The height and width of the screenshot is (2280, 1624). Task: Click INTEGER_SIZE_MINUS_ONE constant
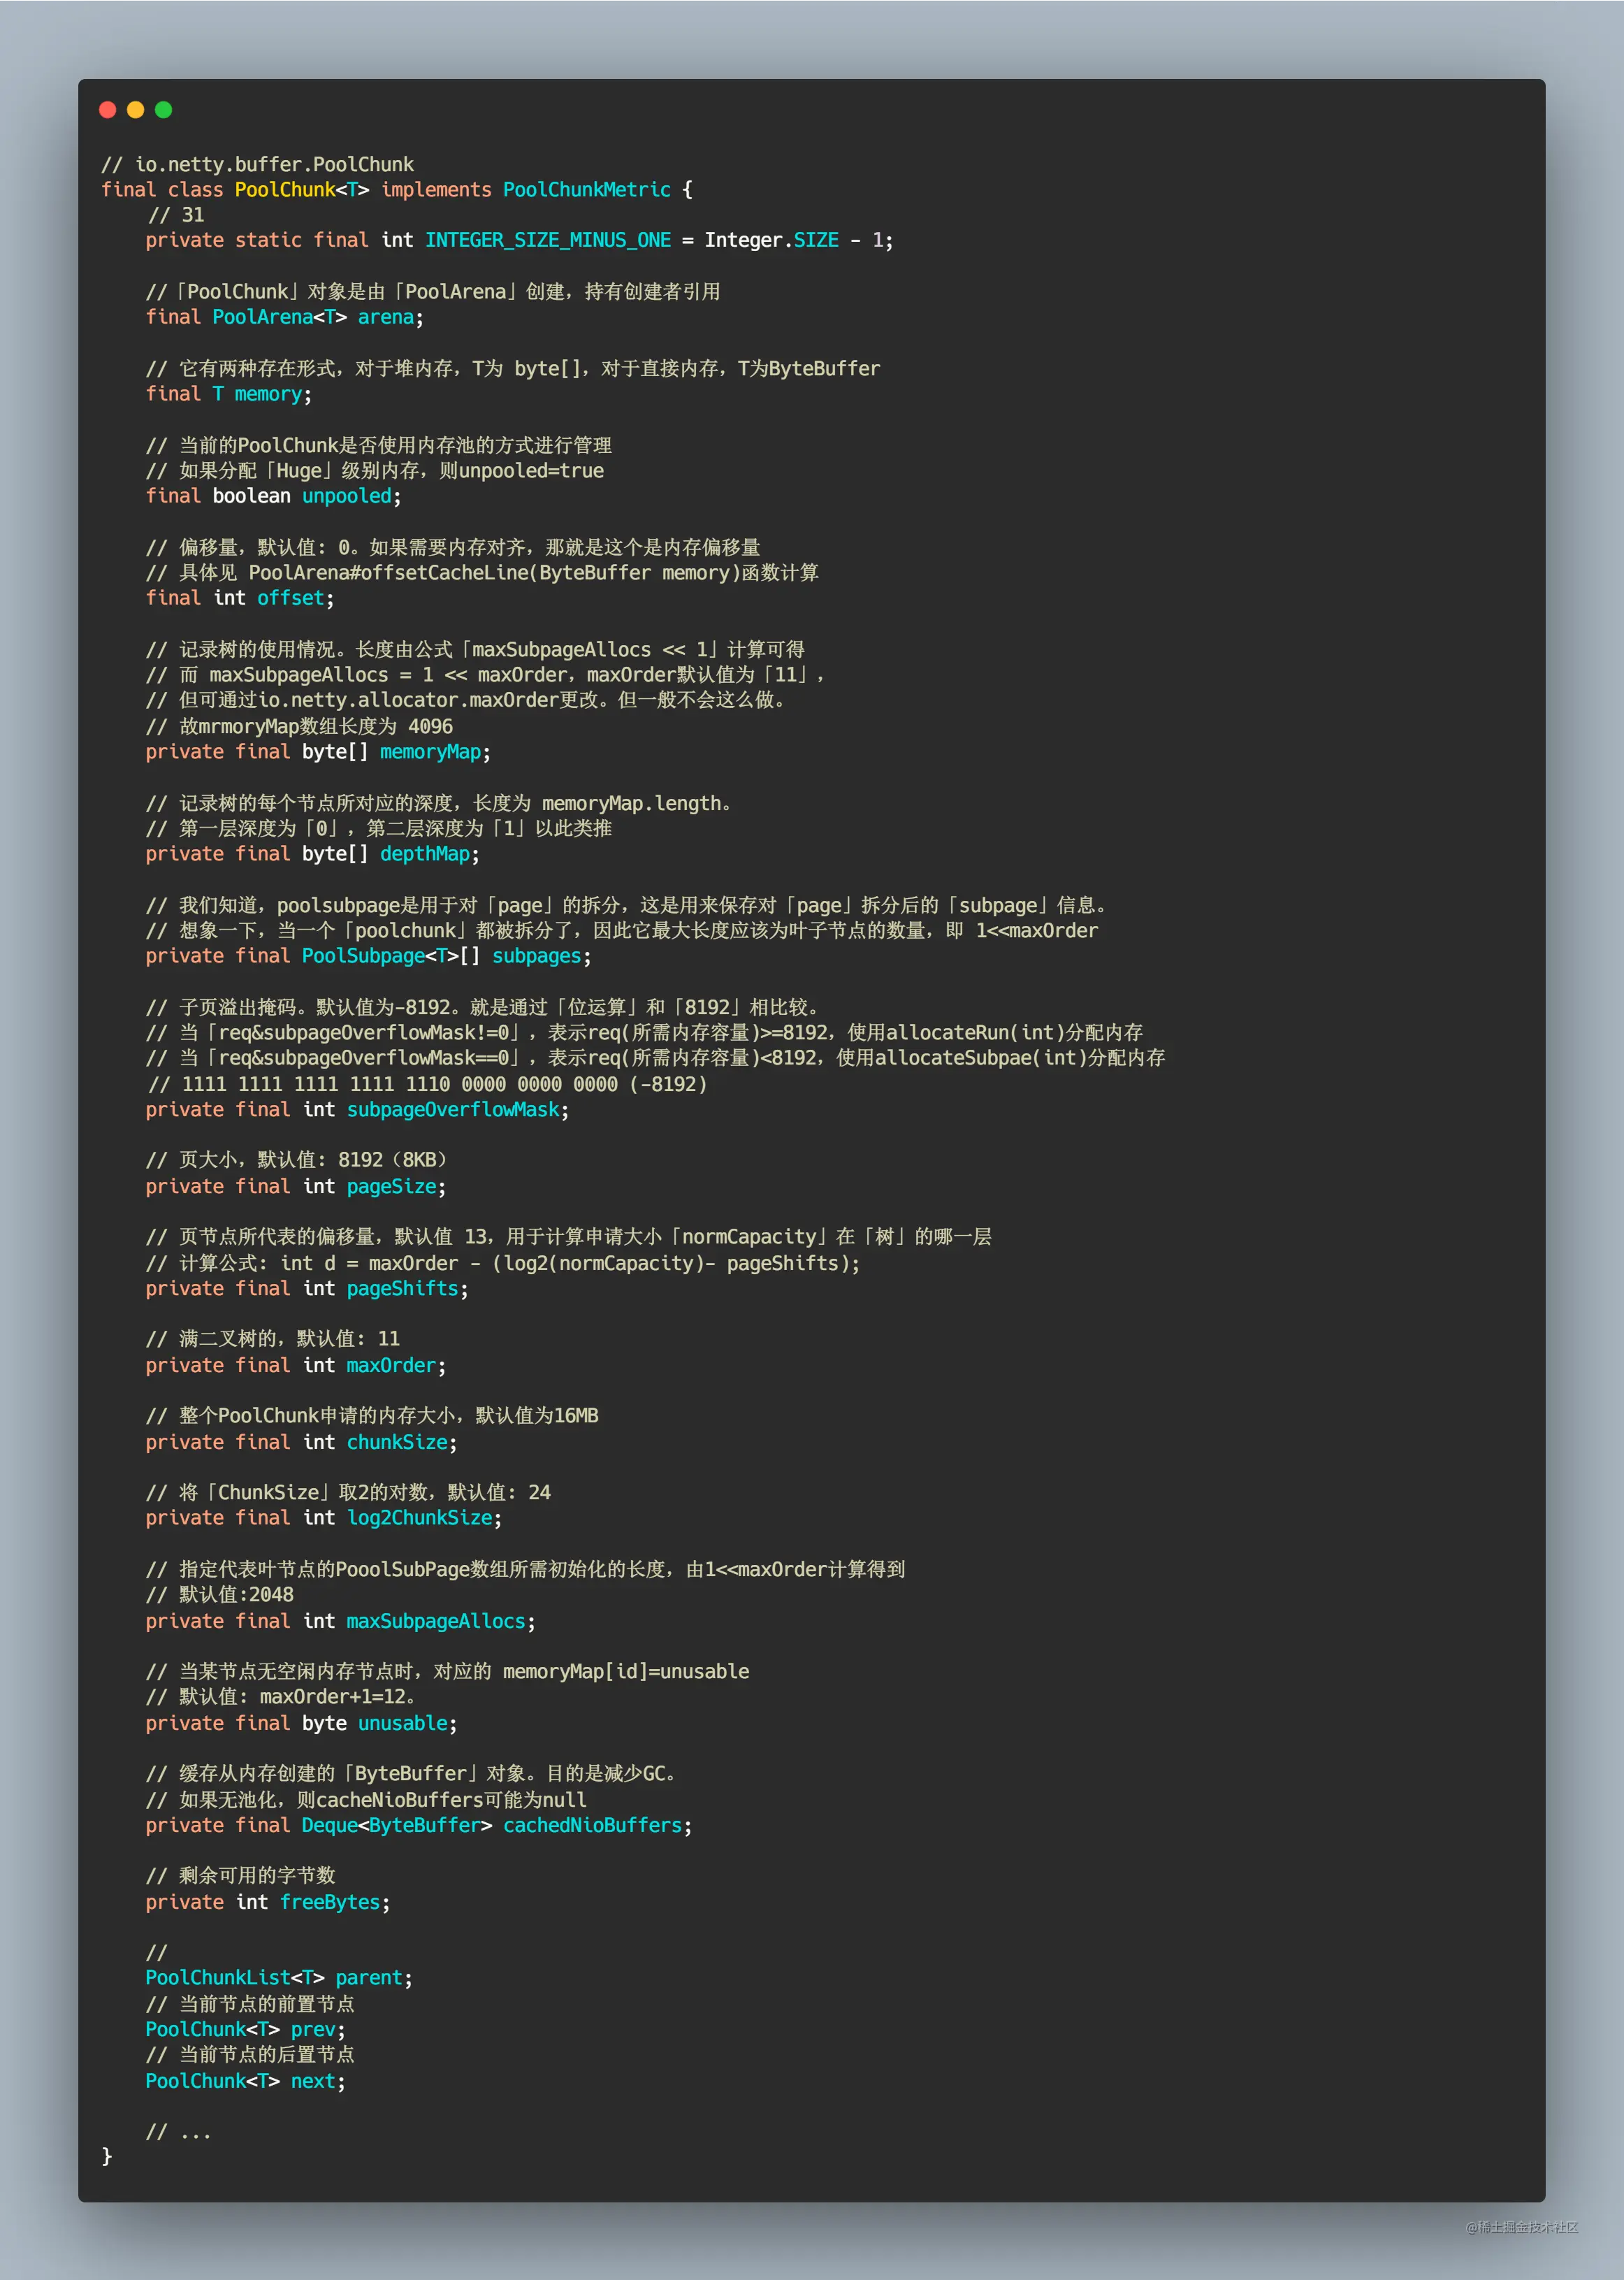pos(548,240)
